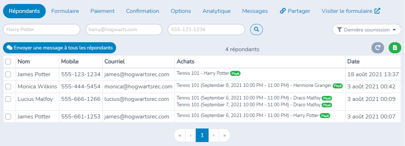Image resolution: width=405 pixels, height=146 pixels.
Task: Click the external link icon beside Visiter le formulaire
Action: (x=377, y=11)
